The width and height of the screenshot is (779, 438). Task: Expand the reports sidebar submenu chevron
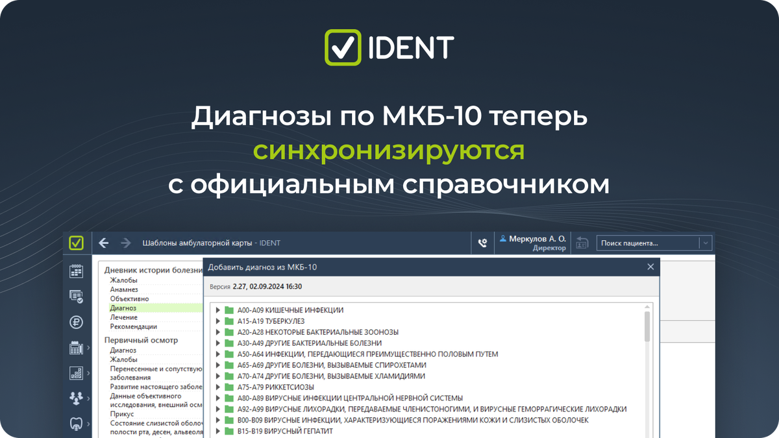[88, 373]
